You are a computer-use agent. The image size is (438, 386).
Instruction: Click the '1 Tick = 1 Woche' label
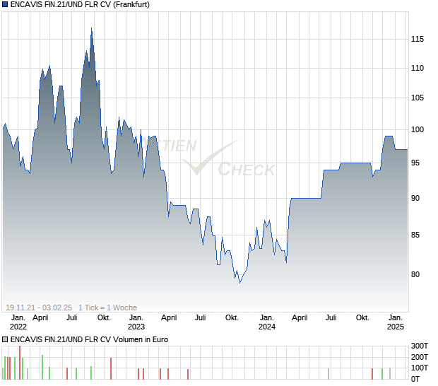[x=107, y=308]
